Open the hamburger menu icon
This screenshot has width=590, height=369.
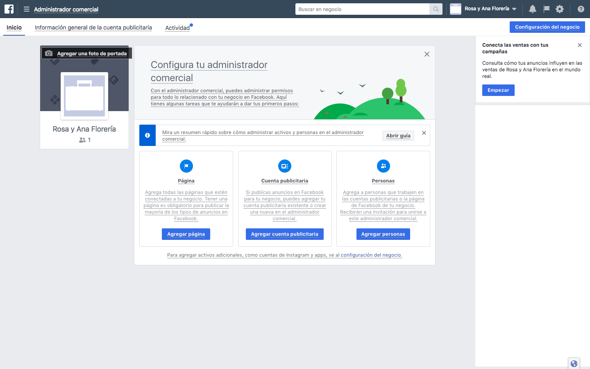(x=27, y=9)
